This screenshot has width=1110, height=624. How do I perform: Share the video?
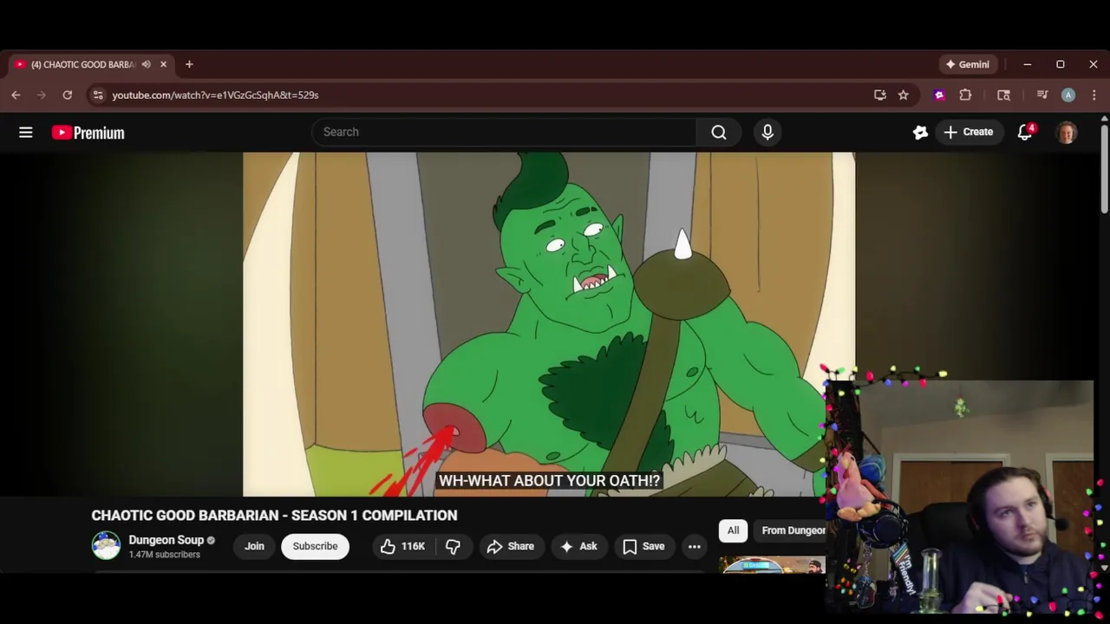[x=510, y=546]
